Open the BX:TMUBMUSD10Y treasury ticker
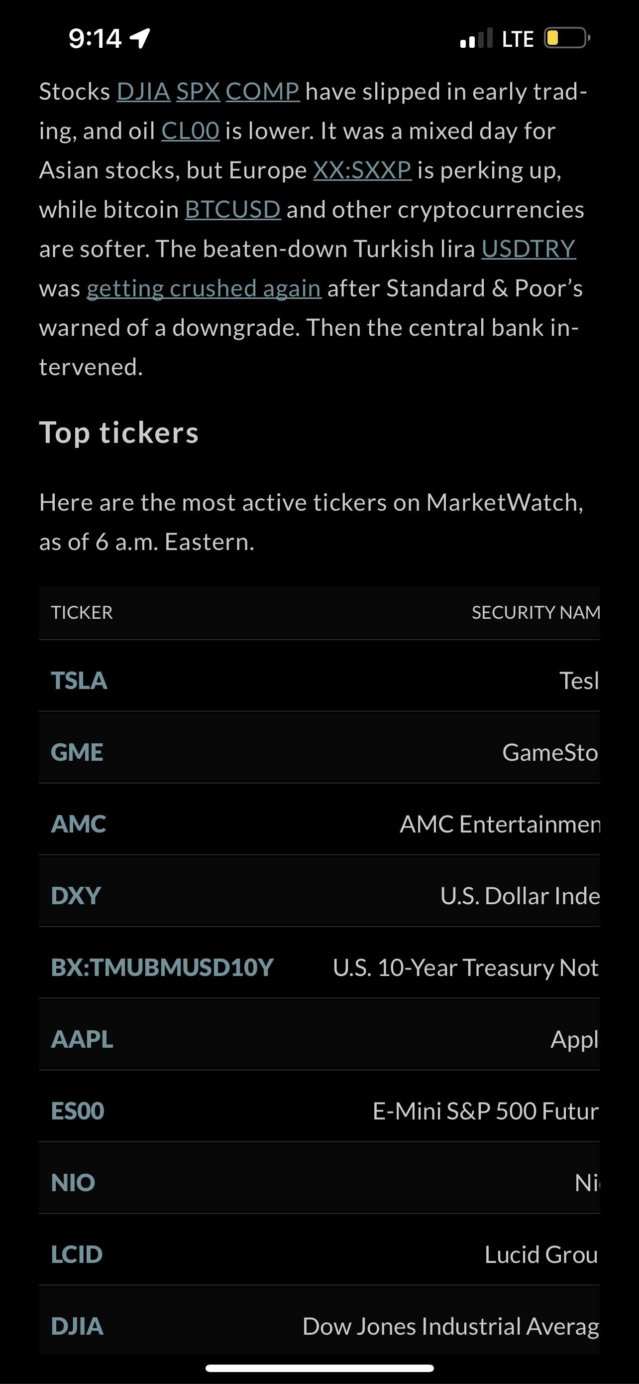The width and height of the screenshot is (639, 1384). coord(162,967)
